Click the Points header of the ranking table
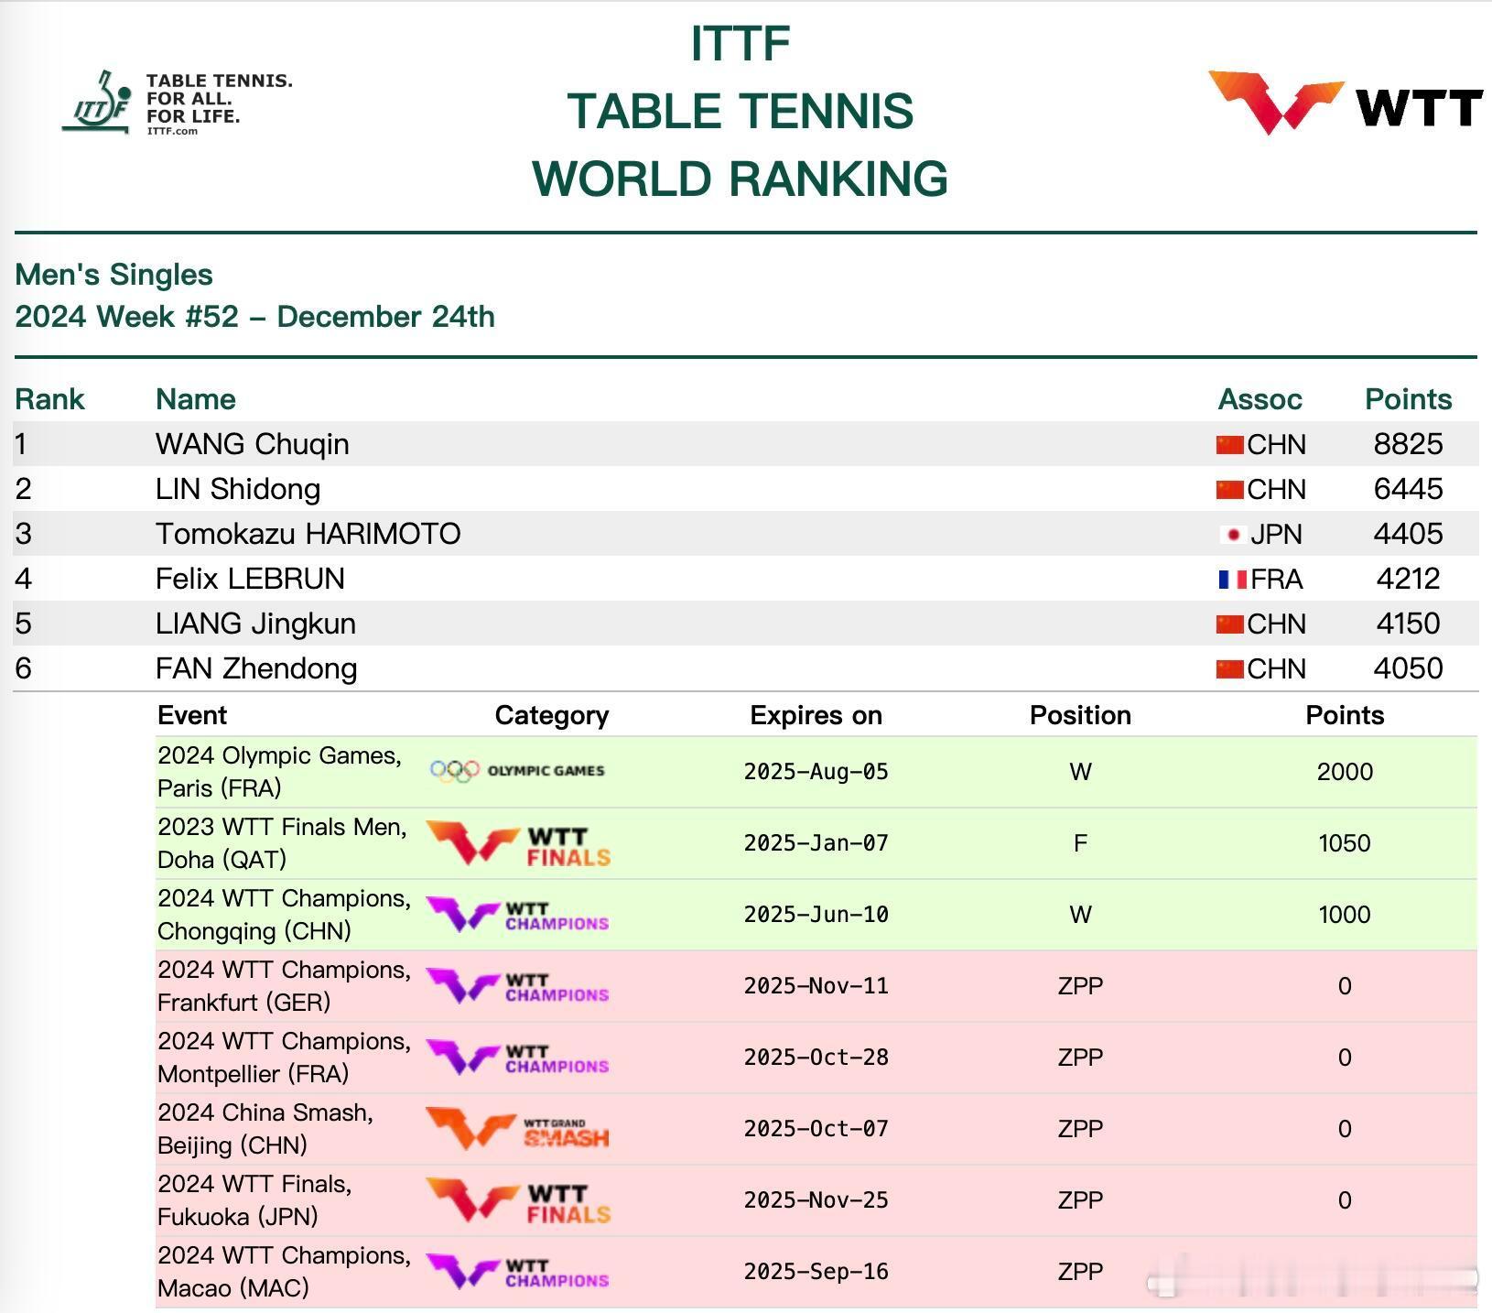 click(1408, 399)
